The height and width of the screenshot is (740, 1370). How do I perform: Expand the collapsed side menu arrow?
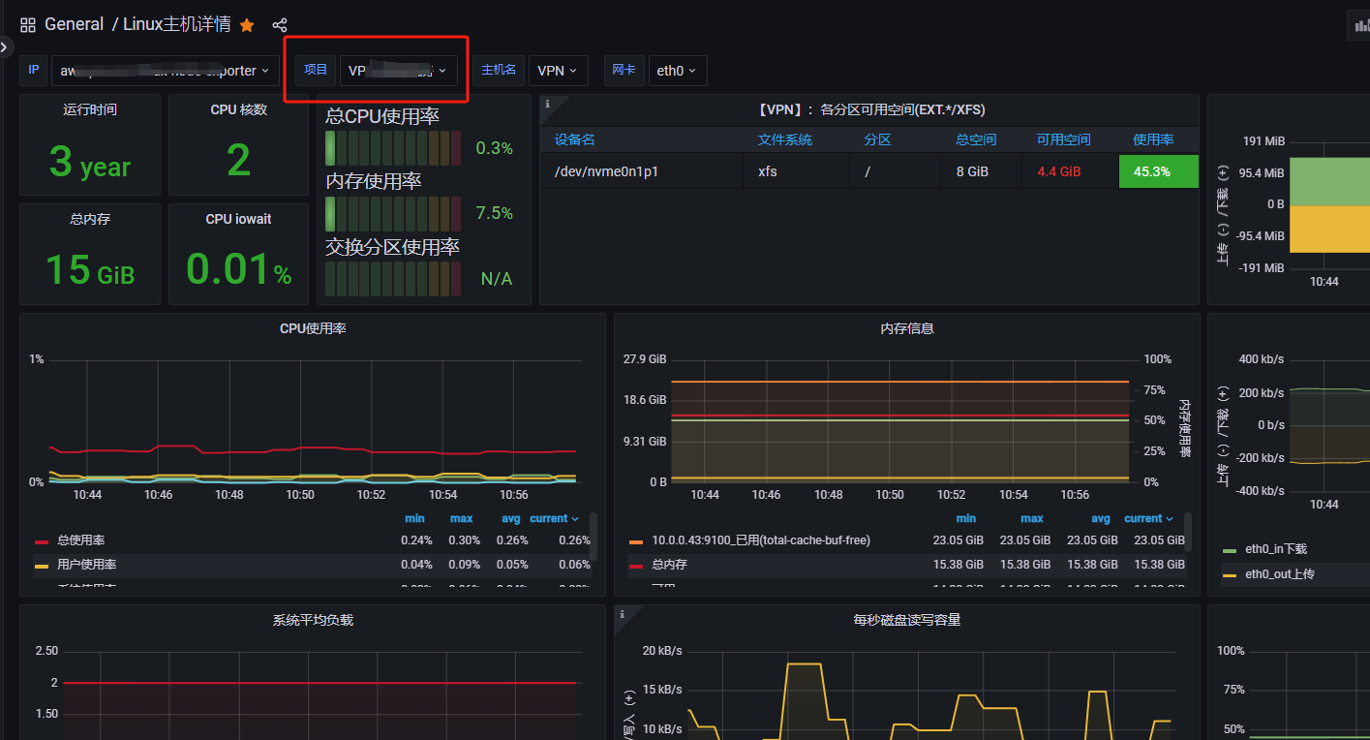(4, 46)
